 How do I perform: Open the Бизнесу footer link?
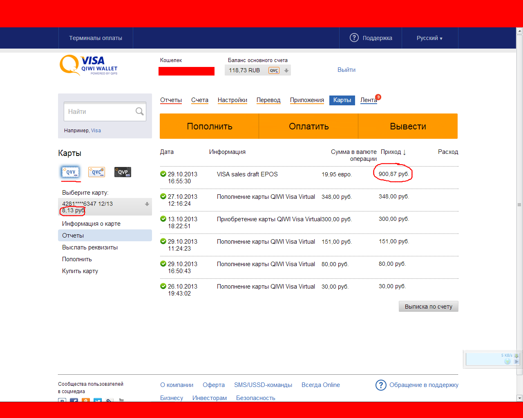172,398
